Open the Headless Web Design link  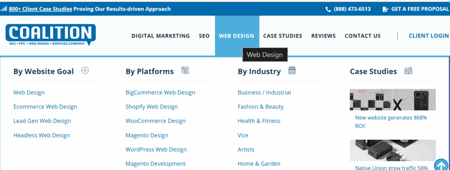(42, 135)
